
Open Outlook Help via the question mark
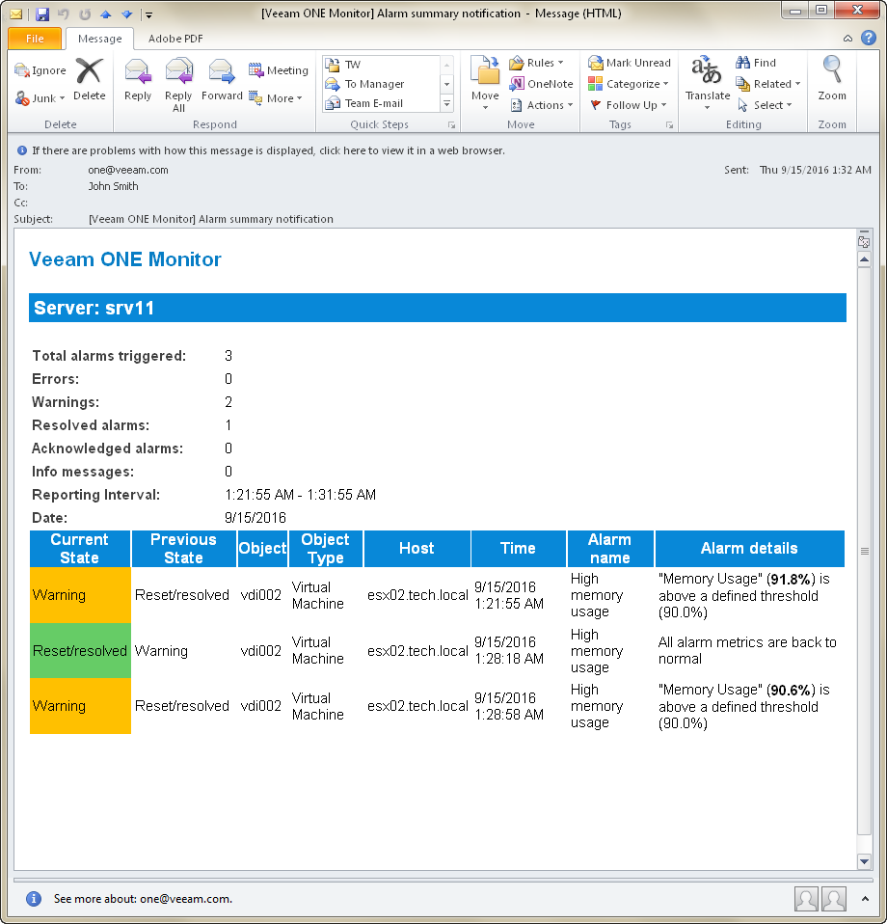(868, 38)
